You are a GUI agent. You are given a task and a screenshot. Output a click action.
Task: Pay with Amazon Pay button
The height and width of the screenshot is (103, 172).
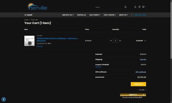point(133,95)
